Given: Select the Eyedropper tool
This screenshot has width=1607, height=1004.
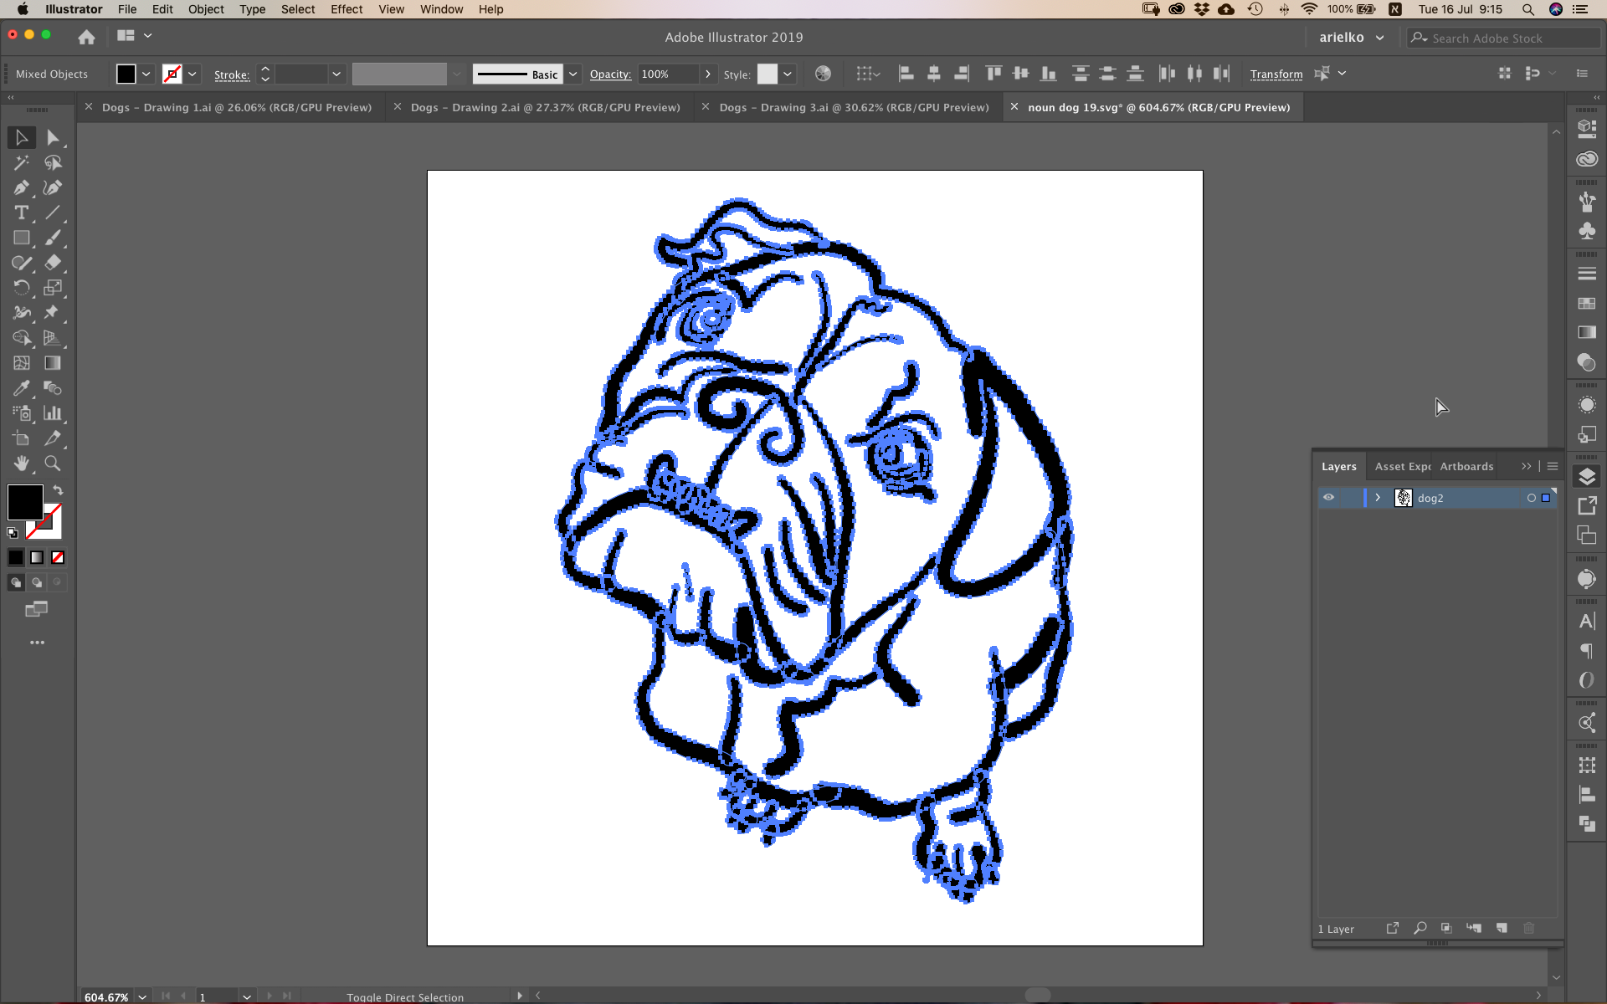Looking at the screenshot, I should [x=22, y=388].
